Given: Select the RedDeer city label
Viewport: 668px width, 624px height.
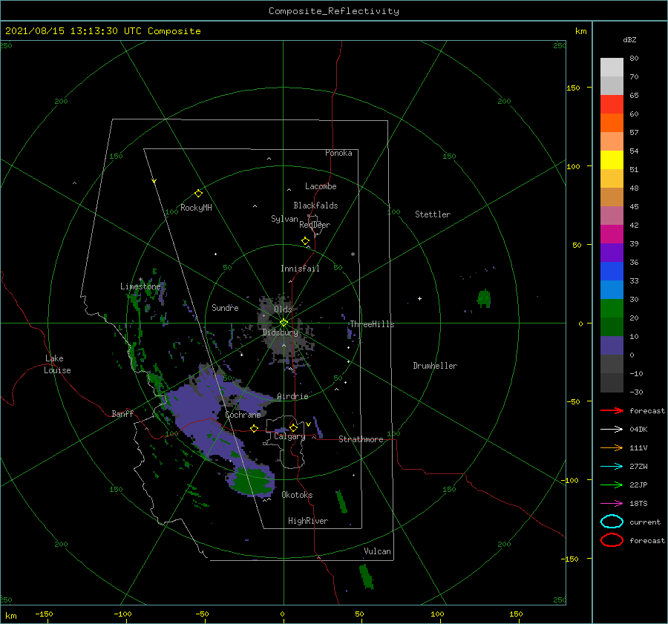Looking at the screenshot, I should pos(315,225).
